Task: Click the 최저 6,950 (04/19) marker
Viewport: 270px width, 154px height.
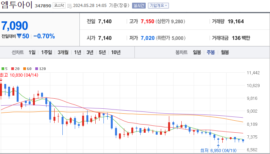Action: 218,151
